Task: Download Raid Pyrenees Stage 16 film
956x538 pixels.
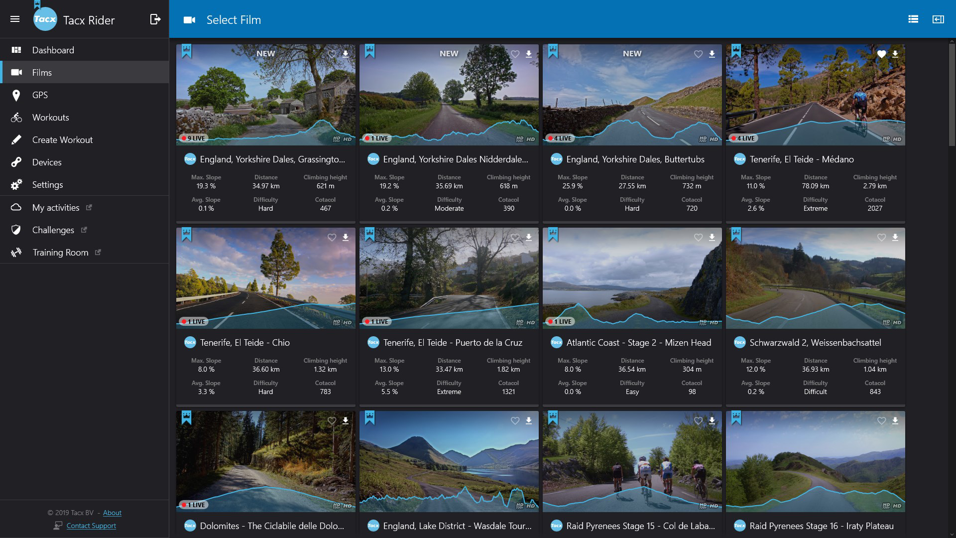Action: coord(895,420)
